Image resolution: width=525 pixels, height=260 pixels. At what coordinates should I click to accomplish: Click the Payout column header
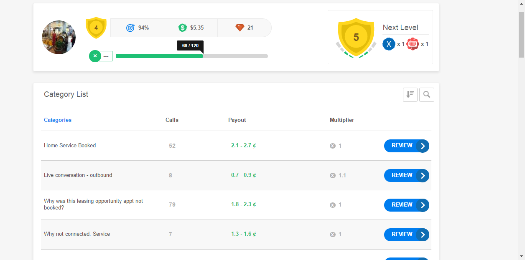coord(237,120)
